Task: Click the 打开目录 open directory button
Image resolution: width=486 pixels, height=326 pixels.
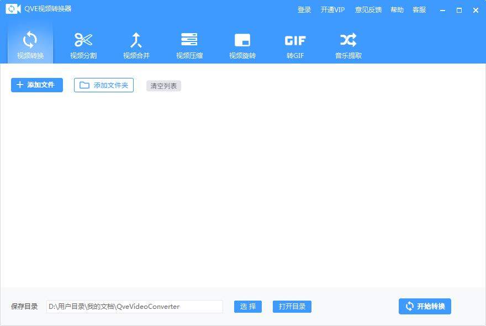Action: pos(292,306)
